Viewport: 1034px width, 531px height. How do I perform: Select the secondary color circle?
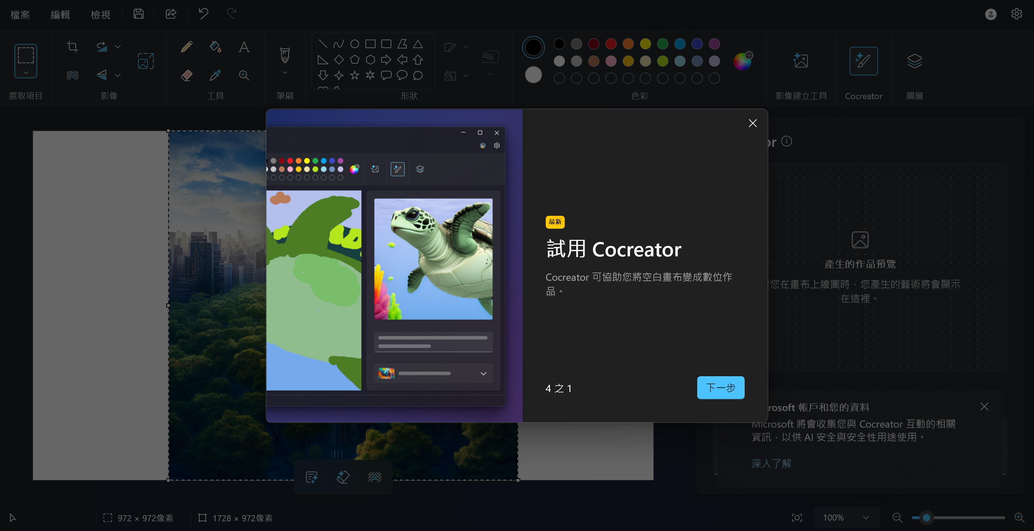point(533,75)
